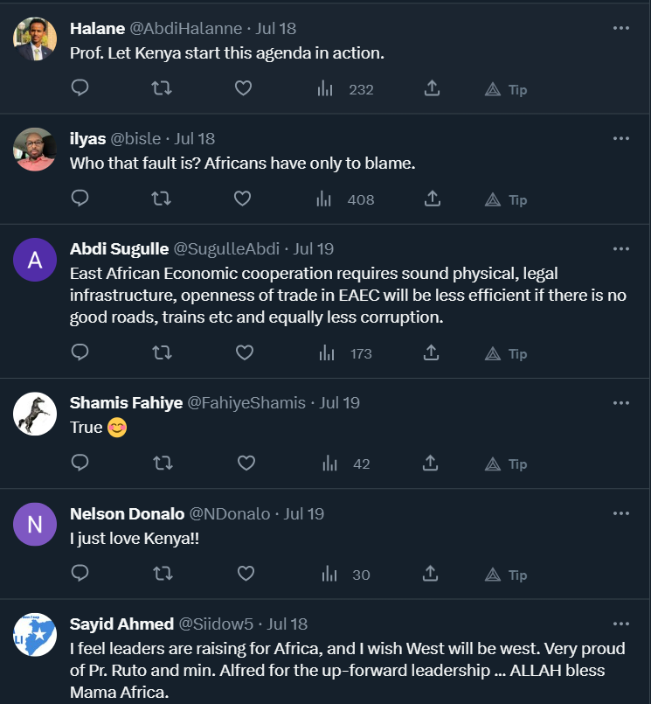Reply to Abdi Sugulle's tweet
This screenshot has height=704, width=651.
(80, 352)
